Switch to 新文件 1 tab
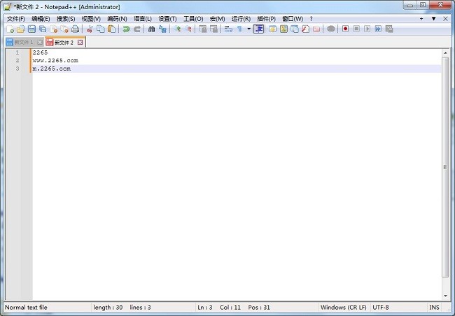This screenshot has width=455, height=316. (24, 43)
